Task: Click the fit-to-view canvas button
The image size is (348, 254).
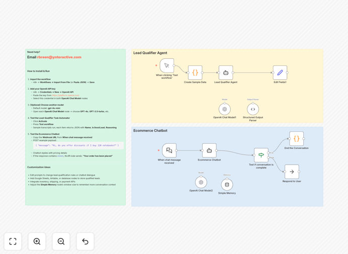Action: (x=13, y=241)
